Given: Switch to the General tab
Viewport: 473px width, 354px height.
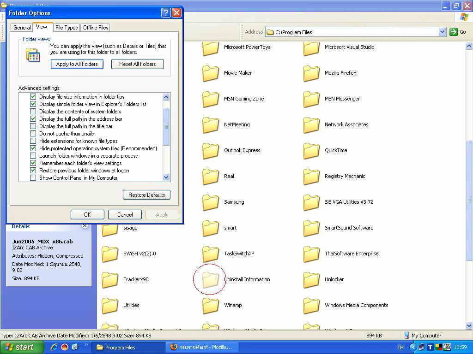Looking at the screenshot, I should [22, 27].
